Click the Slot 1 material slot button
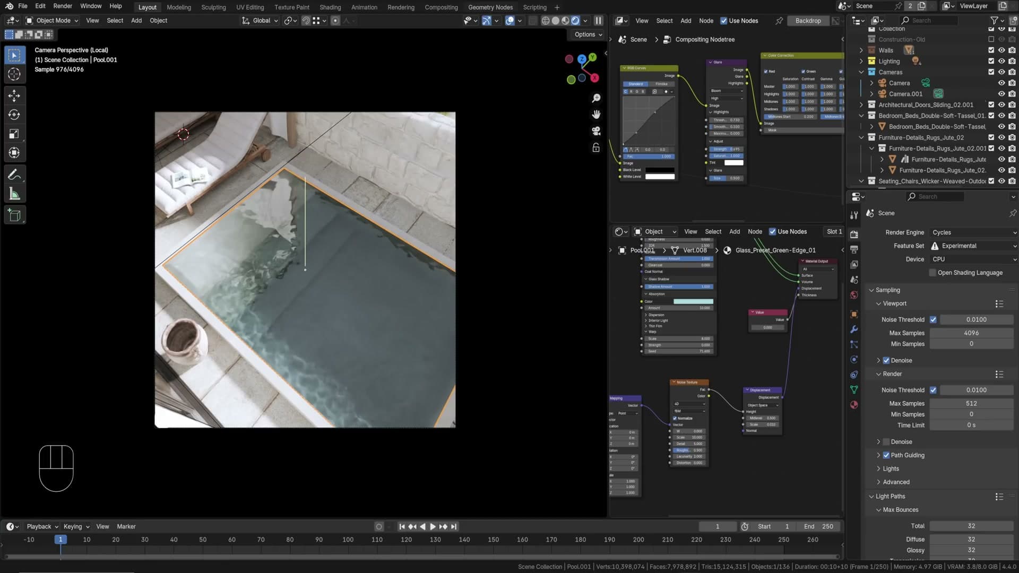Image resolution: width=1019 pixels, height=573 pixels. [834, 231]
